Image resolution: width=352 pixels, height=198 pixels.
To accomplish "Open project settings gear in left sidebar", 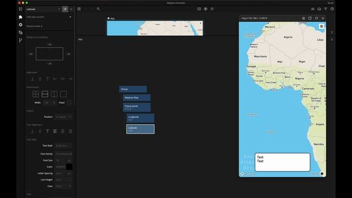I will click(x=20, y=25).
